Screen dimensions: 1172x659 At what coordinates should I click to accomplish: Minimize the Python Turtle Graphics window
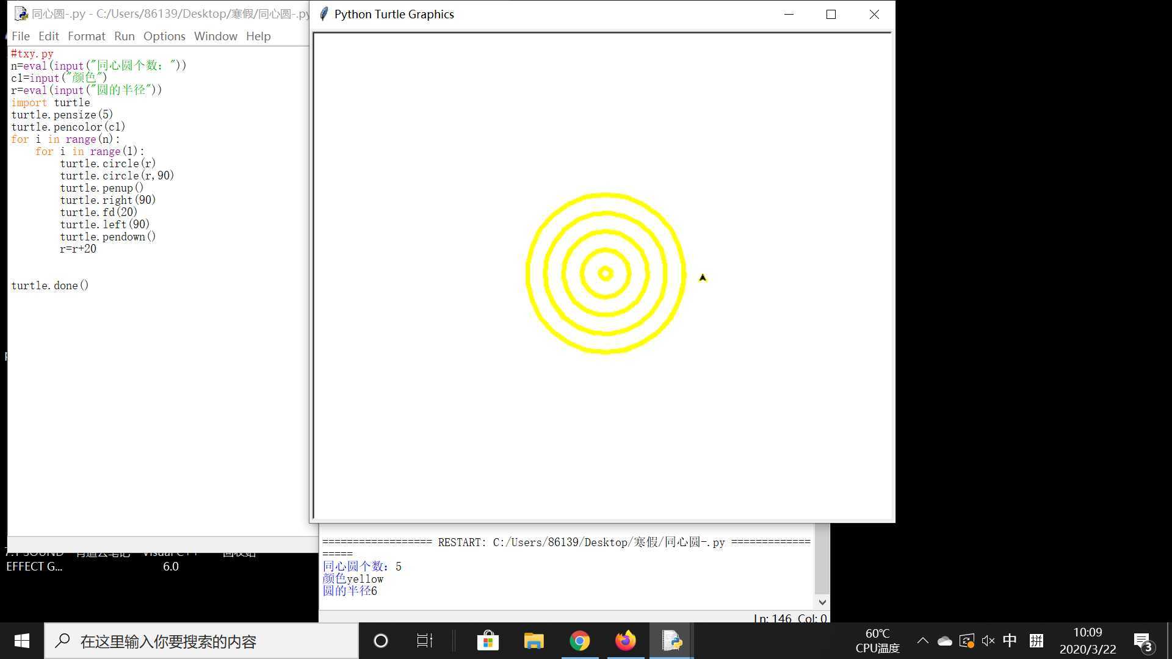click(789, 14)
